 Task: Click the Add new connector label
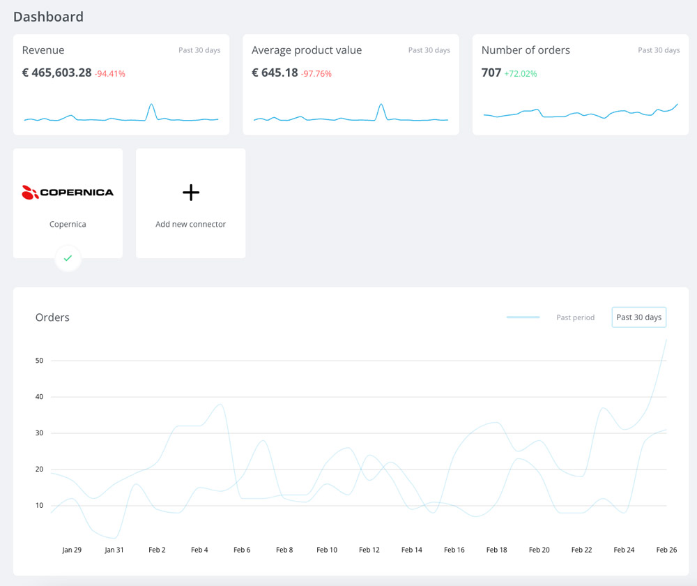191,224
